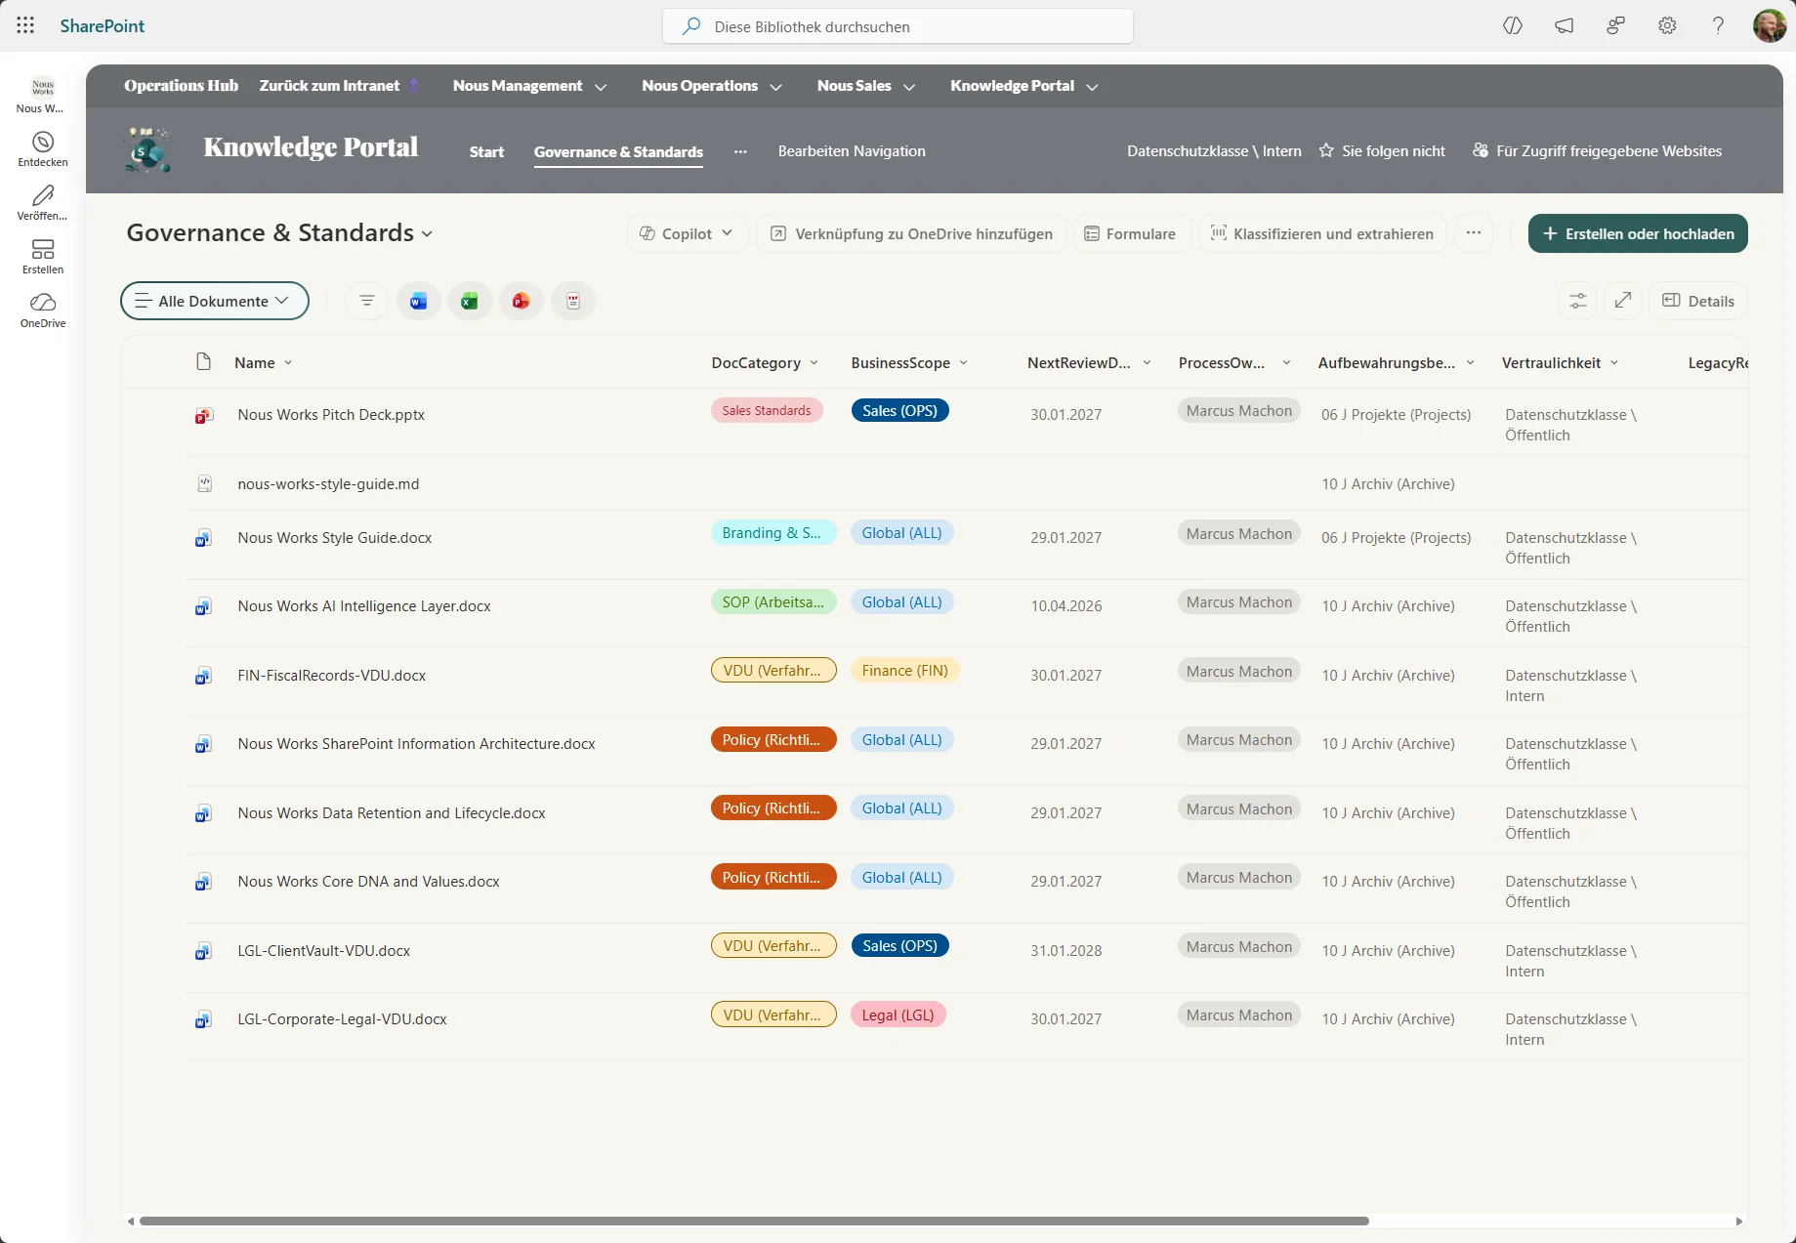Image resolution: width=1796 pixels, height=1243 pixels.
Task: Click the Knowledge Portal site logo
Action: click(148, 150)
